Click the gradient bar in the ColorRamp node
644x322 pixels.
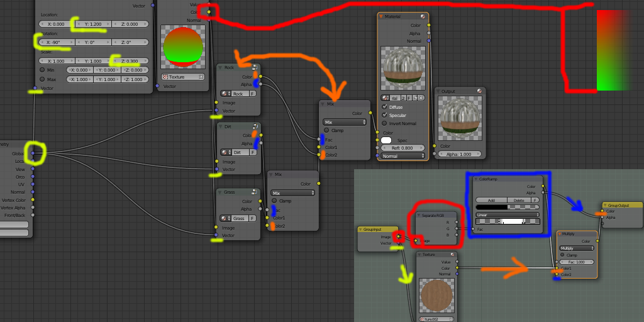pos(508,221)
